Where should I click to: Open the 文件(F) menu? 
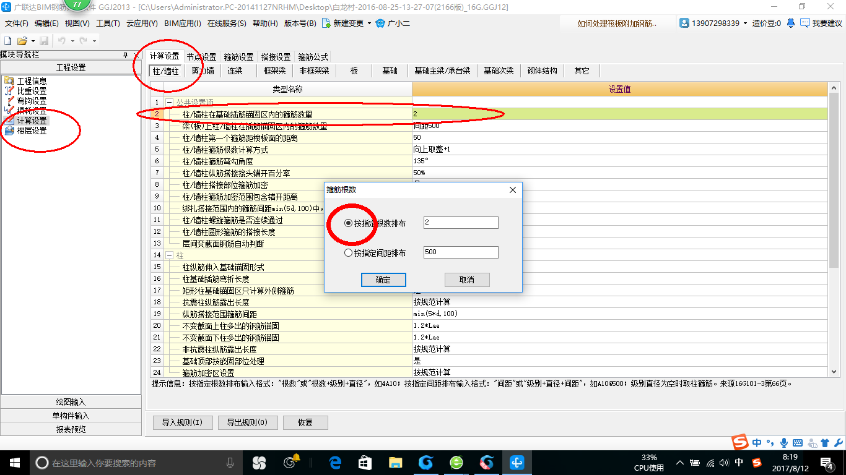[17, 23]
